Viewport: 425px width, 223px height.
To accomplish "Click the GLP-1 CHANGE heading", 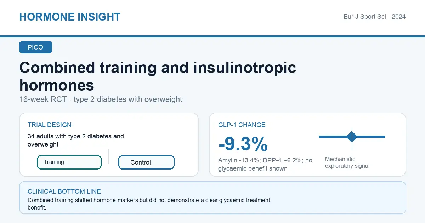I will point(242,125).
